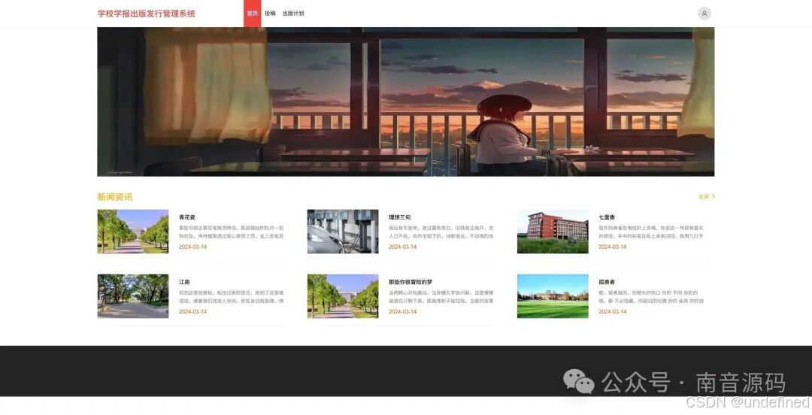Click the 七里香 article summary text
The image size is (812, 415).
coord(651,232)
